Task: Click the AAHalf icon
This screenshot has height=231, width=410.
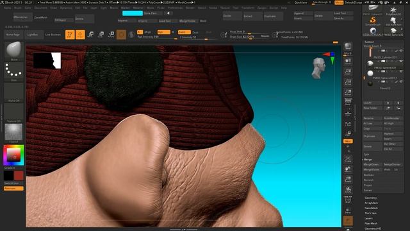Action: coord(348,92)
